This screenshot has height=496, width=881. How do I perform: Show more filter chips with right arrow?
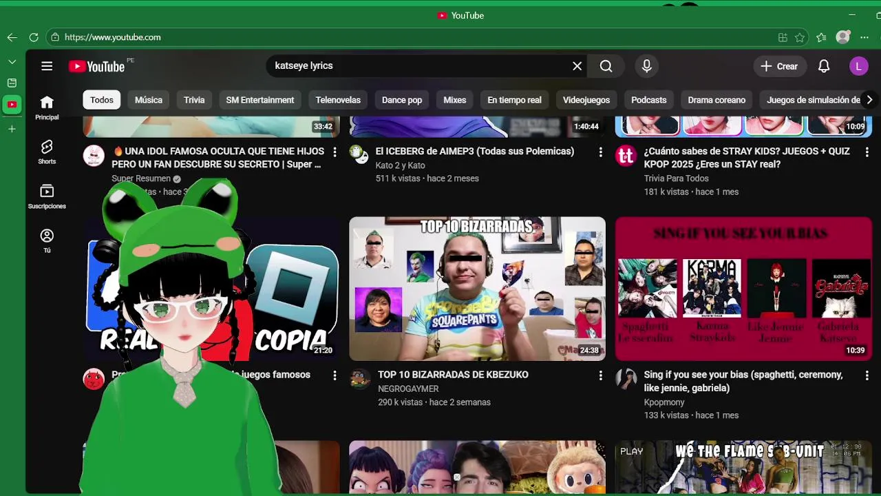coord(869,100)
